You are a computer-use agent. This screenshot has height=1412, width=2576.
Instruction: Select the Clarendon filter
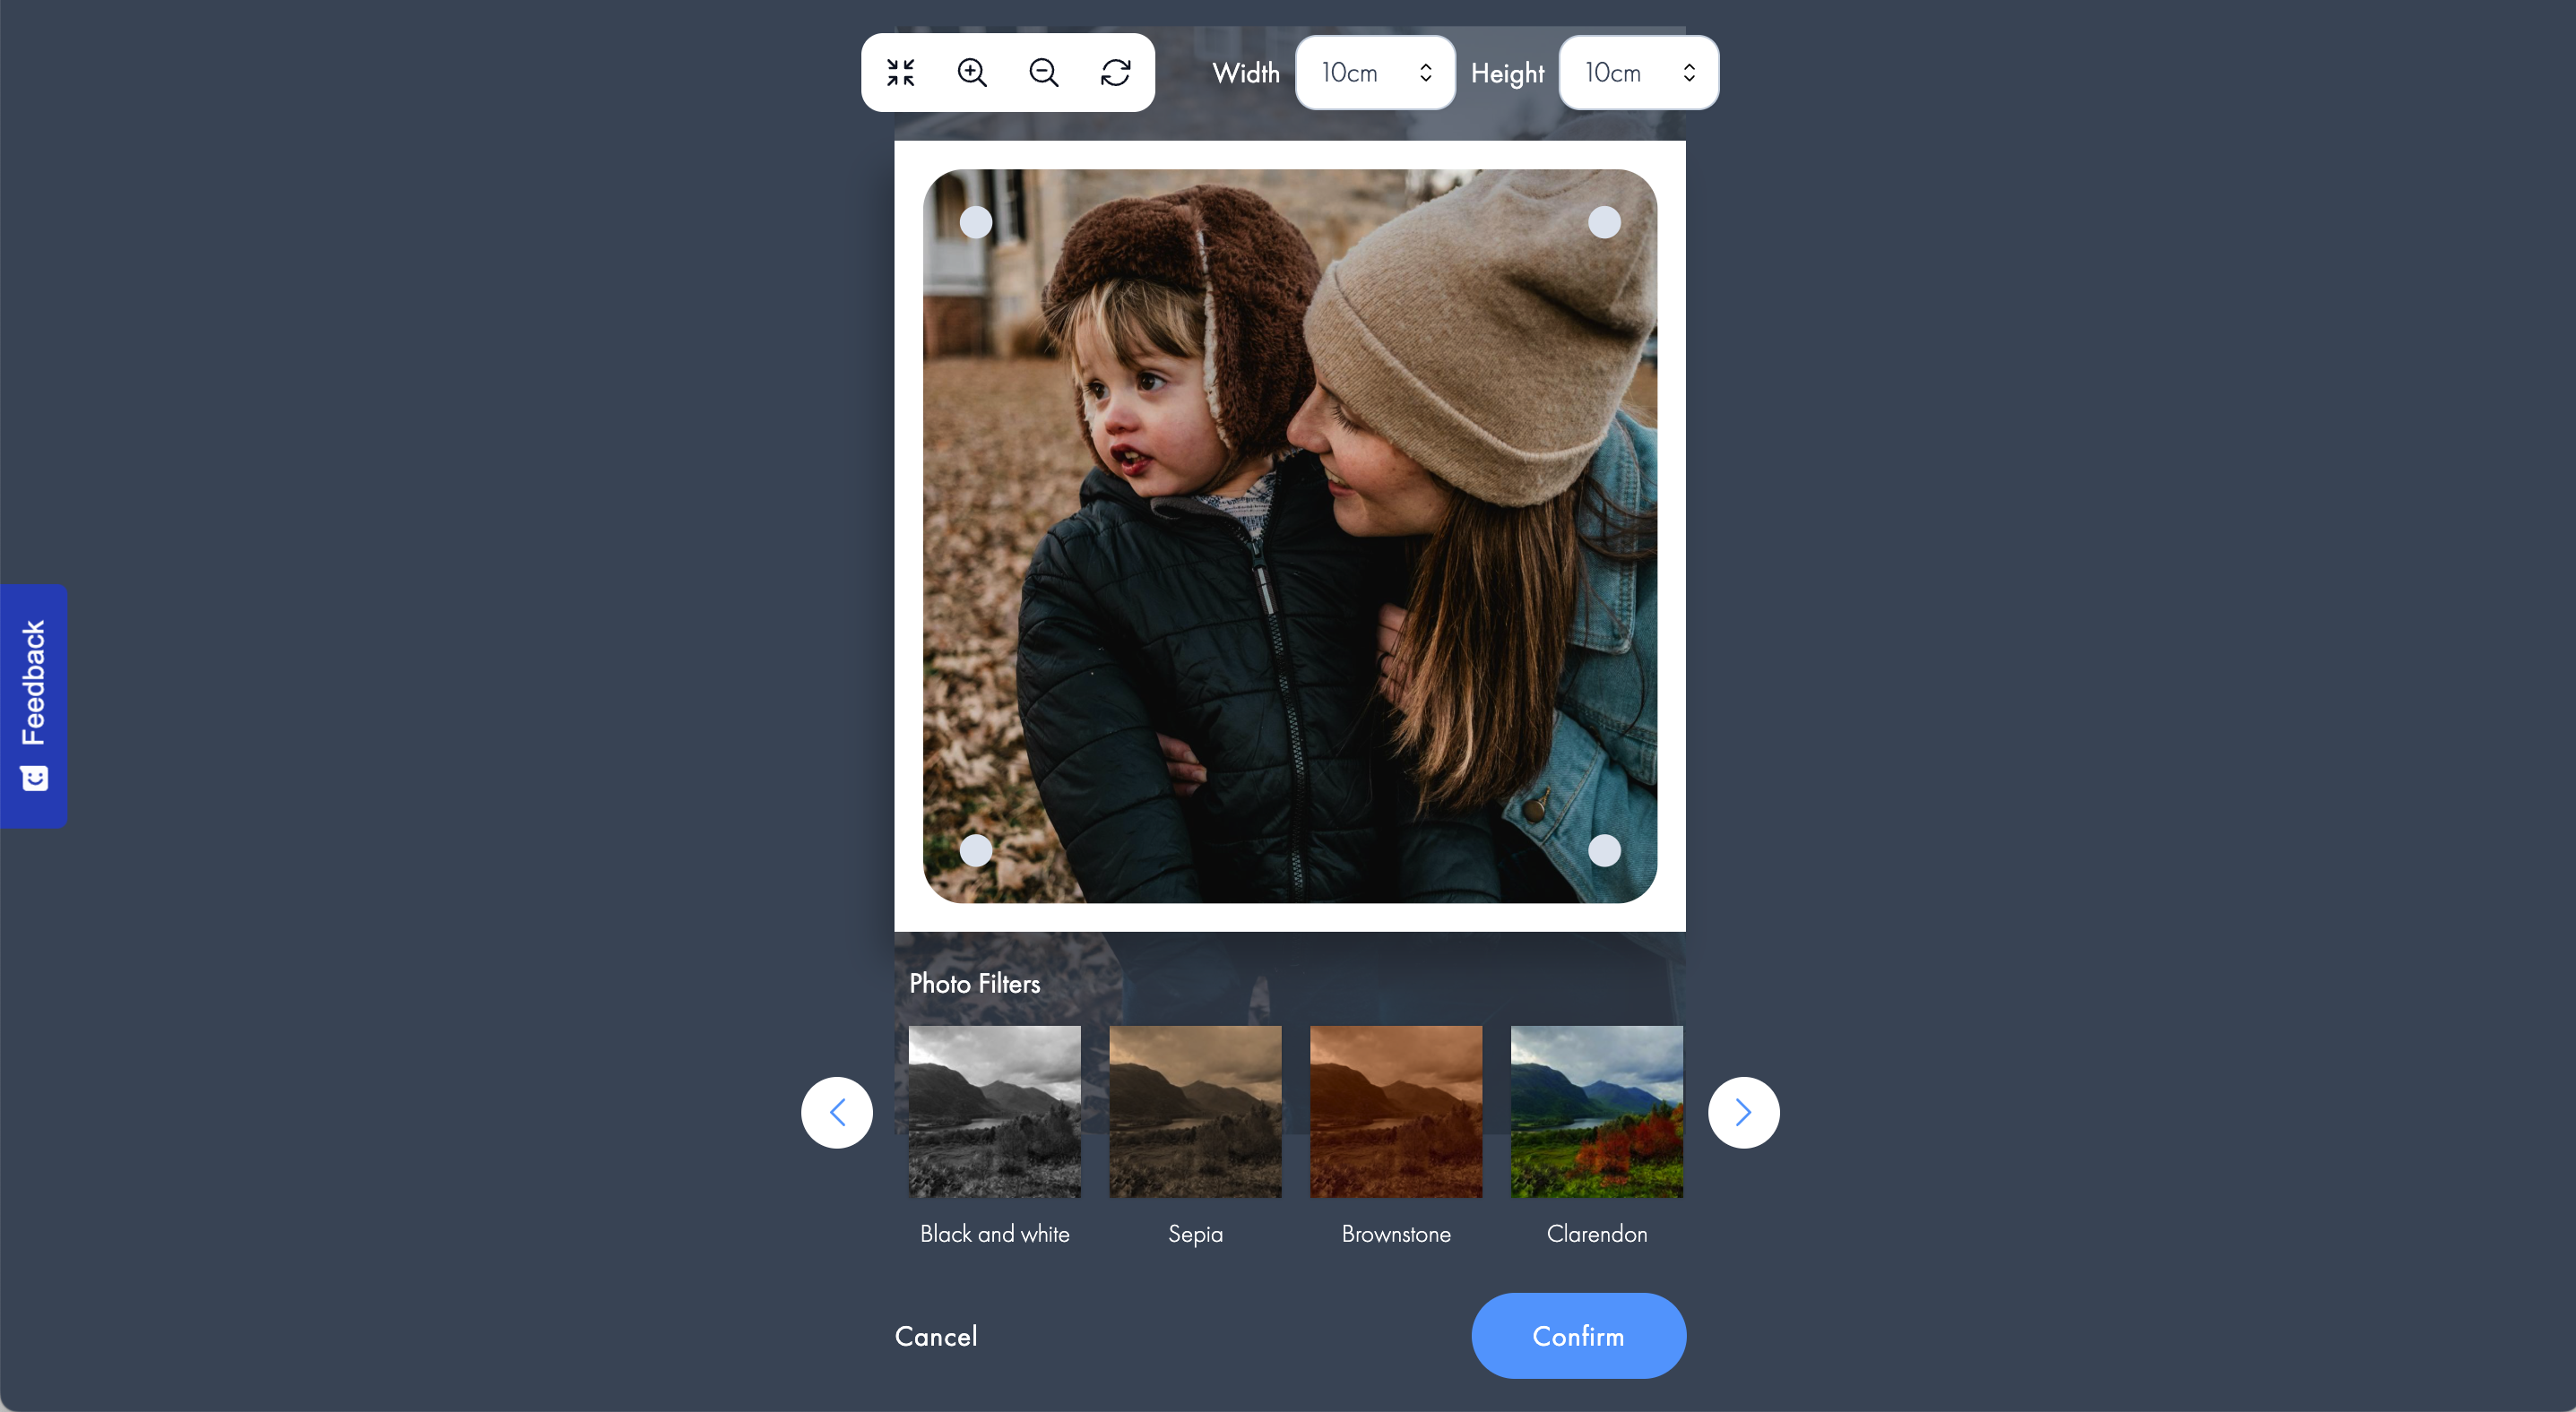click(x=1596, y=1111)
